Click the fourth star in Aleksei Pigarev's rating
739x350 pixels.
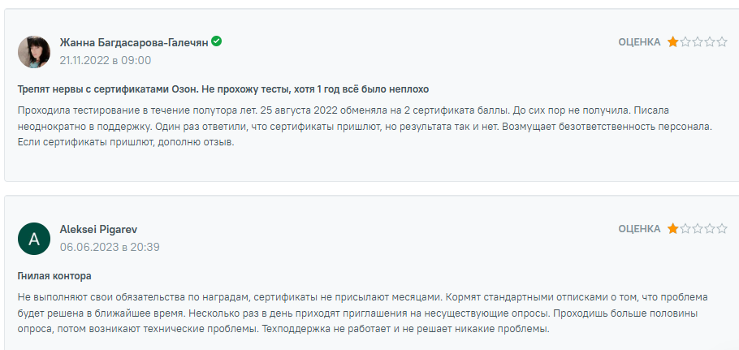click(x=709, y=229)
